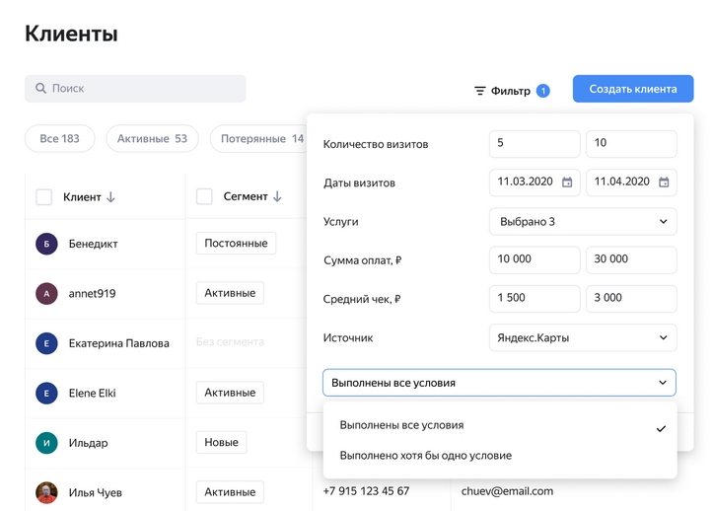Click the Даты визитов label
The width and height of the screenshot is (713, 511).
point(359,182)
